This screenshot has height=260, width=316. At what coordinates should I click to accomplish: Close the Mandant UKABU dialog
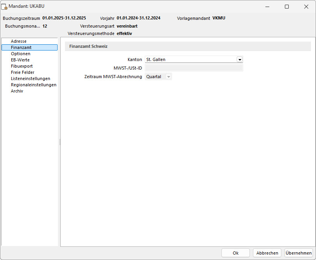click(306, 7)
